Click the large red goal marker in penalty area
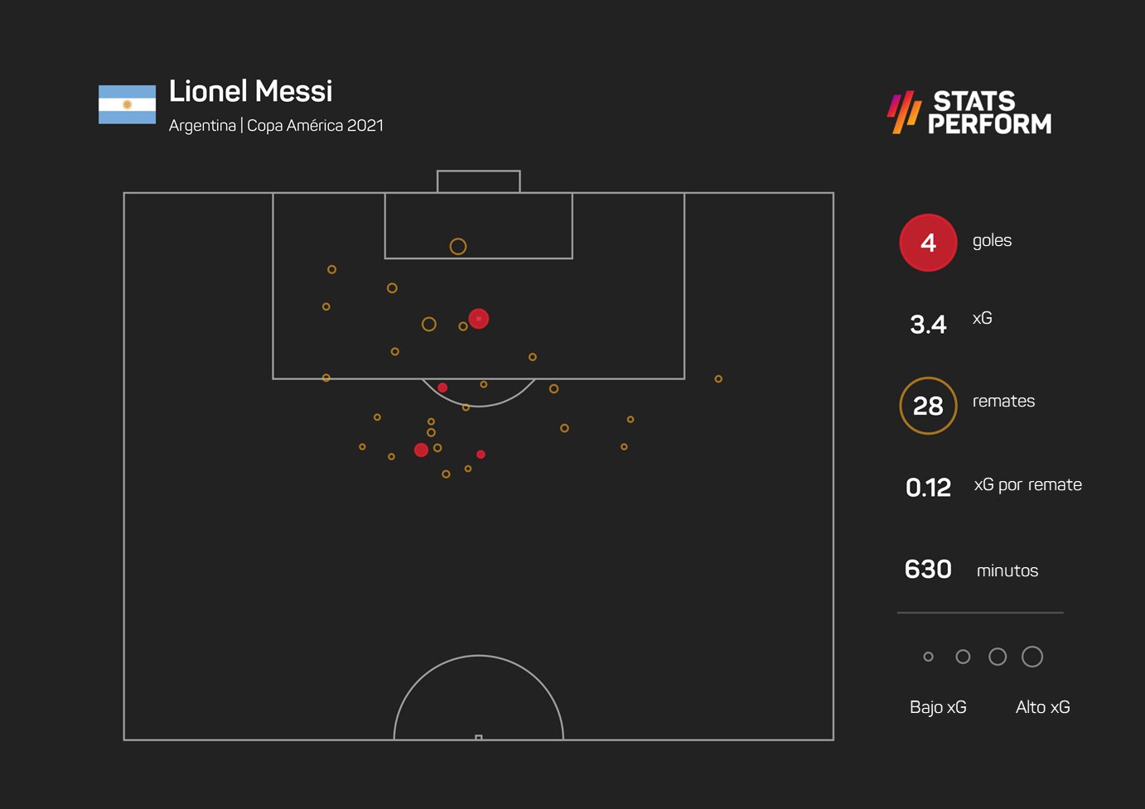1145x809 pixels. click(x=478, y=319)
